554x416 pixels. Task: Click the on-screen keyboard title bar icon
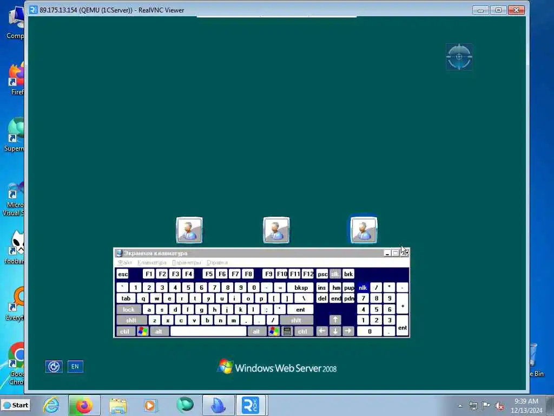(x=119, y=253)
